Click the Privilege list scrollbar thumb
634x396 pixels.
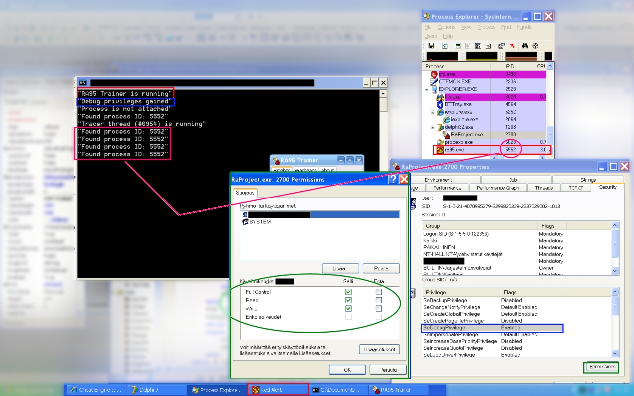click(x=615, y=306)
